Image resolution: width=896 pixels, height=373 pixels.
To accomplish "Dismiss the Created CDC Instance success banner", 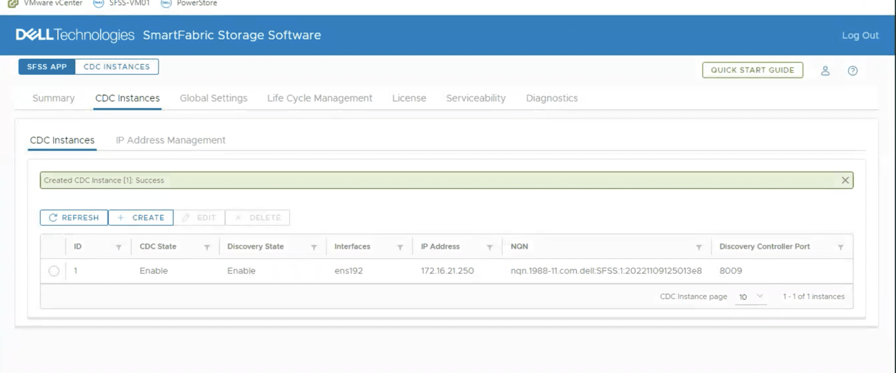I will [x=845, y=180].
